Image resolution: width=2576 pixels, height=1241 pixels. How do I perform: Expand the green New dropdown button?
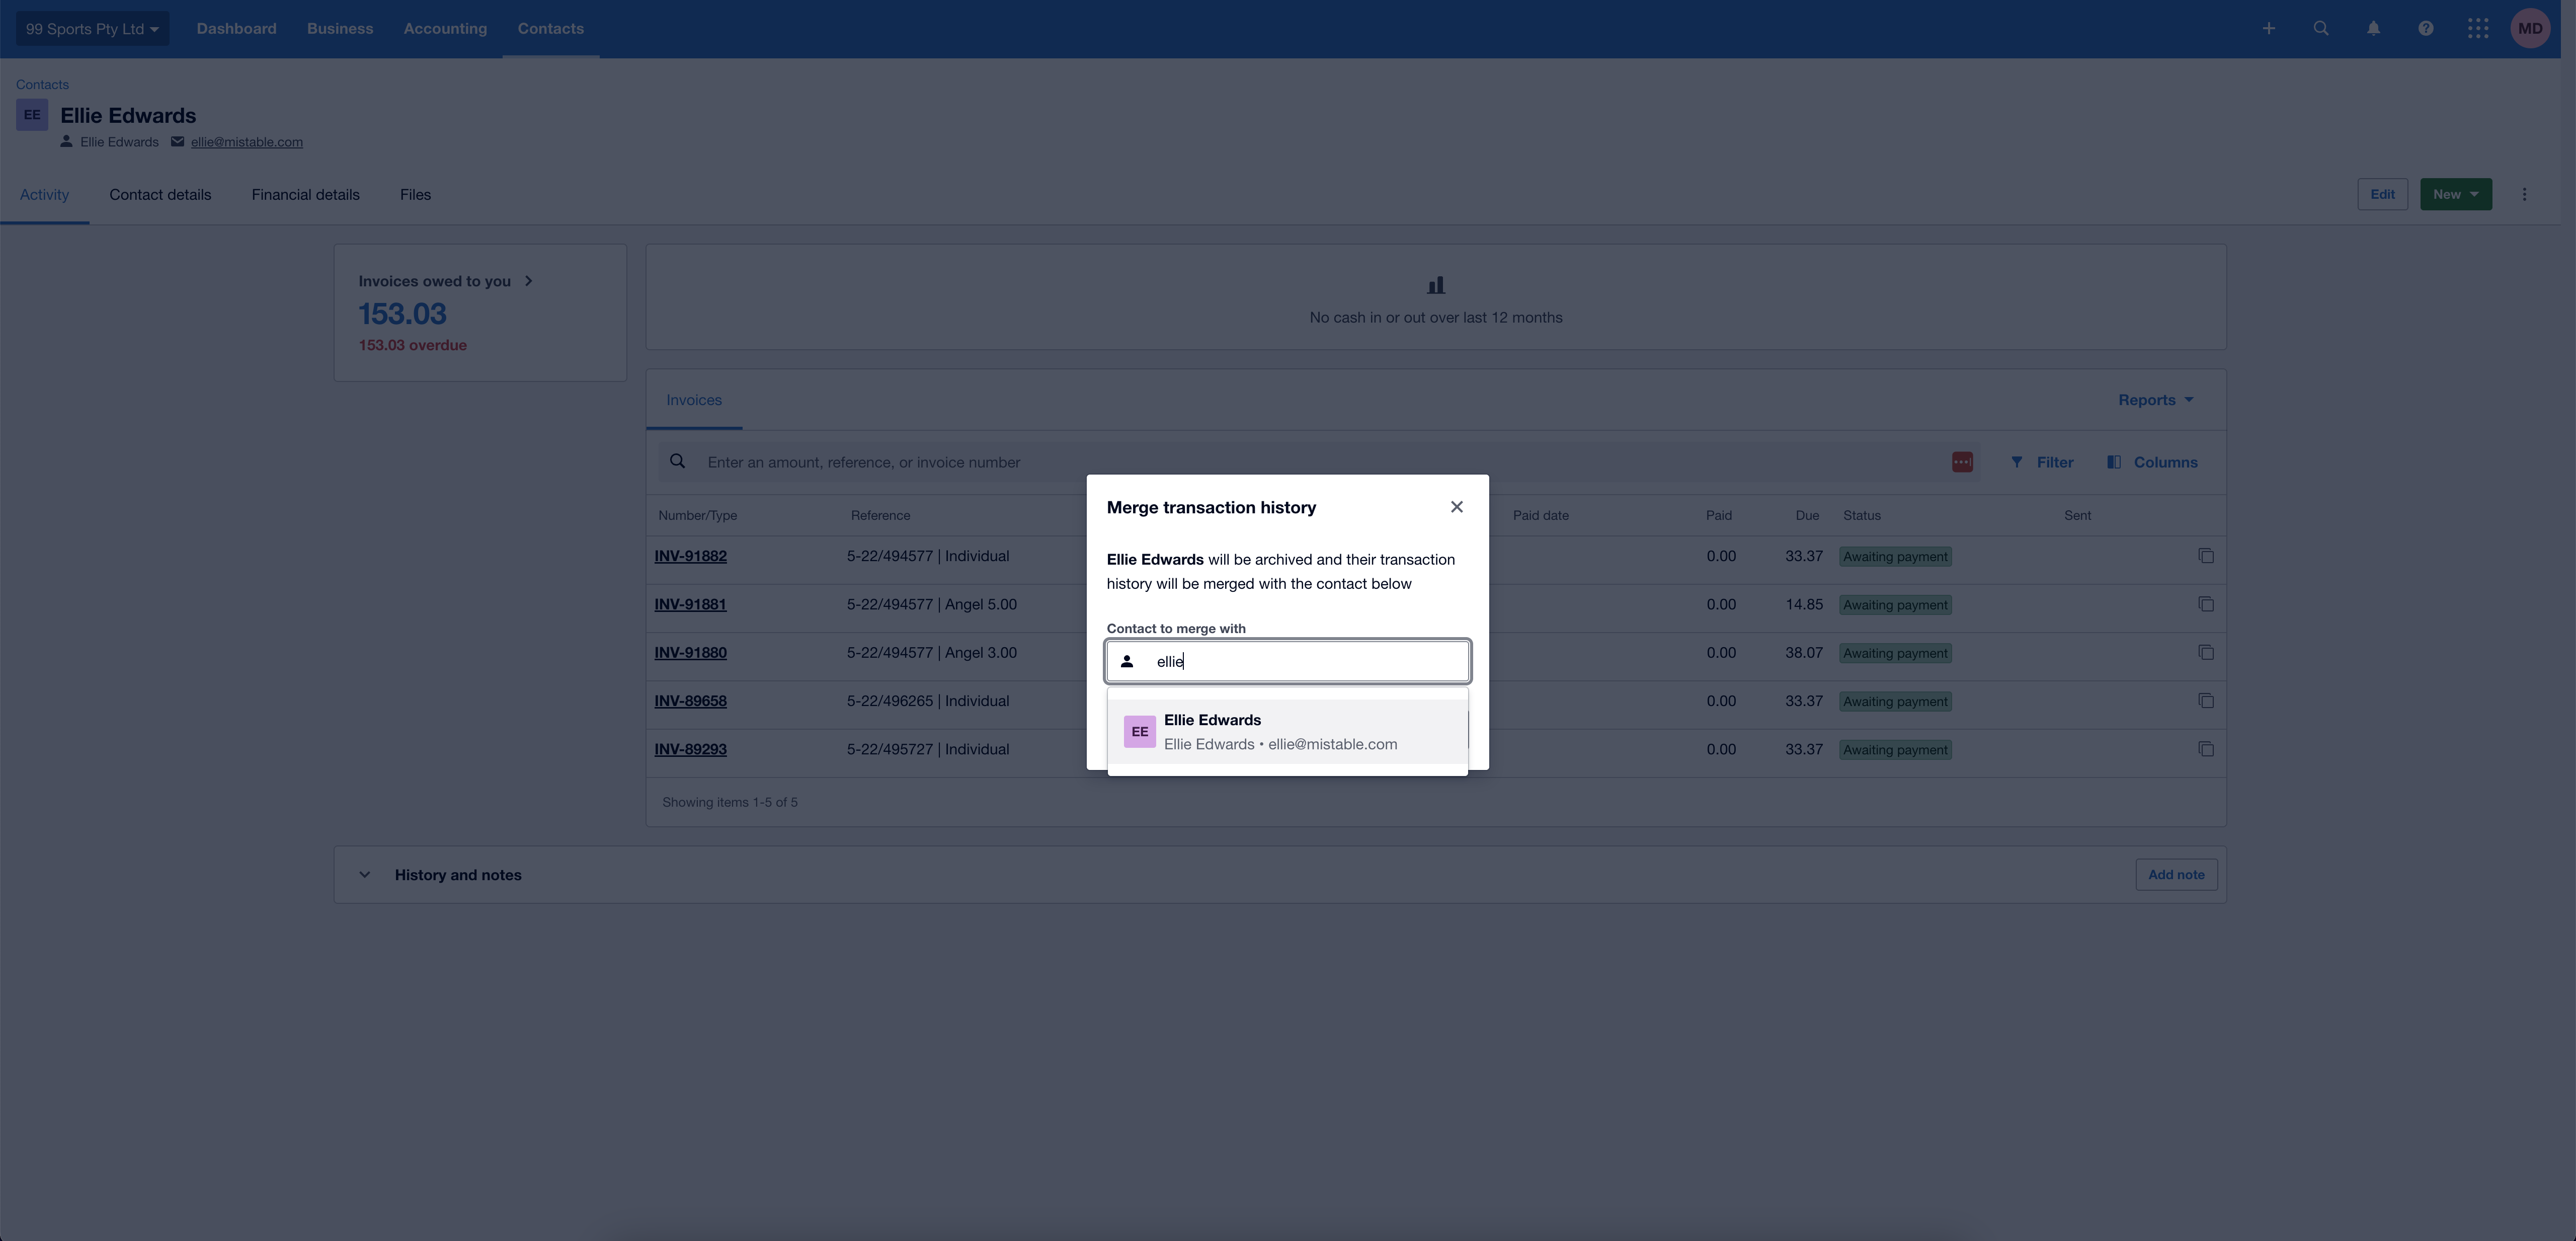click(x=2455, y=195)
